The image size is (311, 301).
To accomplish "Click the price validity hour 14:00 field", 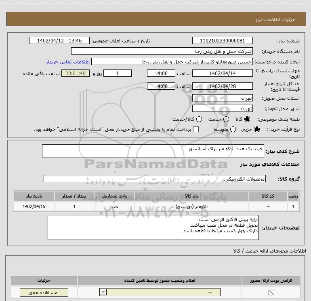I will (161, 86).
